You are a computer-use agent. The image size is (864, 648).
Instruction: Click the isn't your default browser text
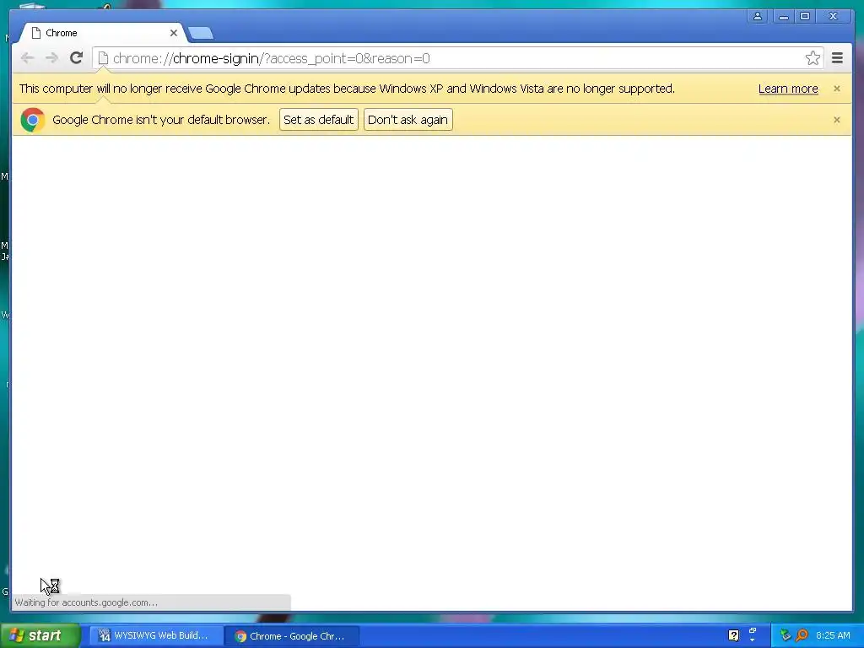(x=161, y=120)
